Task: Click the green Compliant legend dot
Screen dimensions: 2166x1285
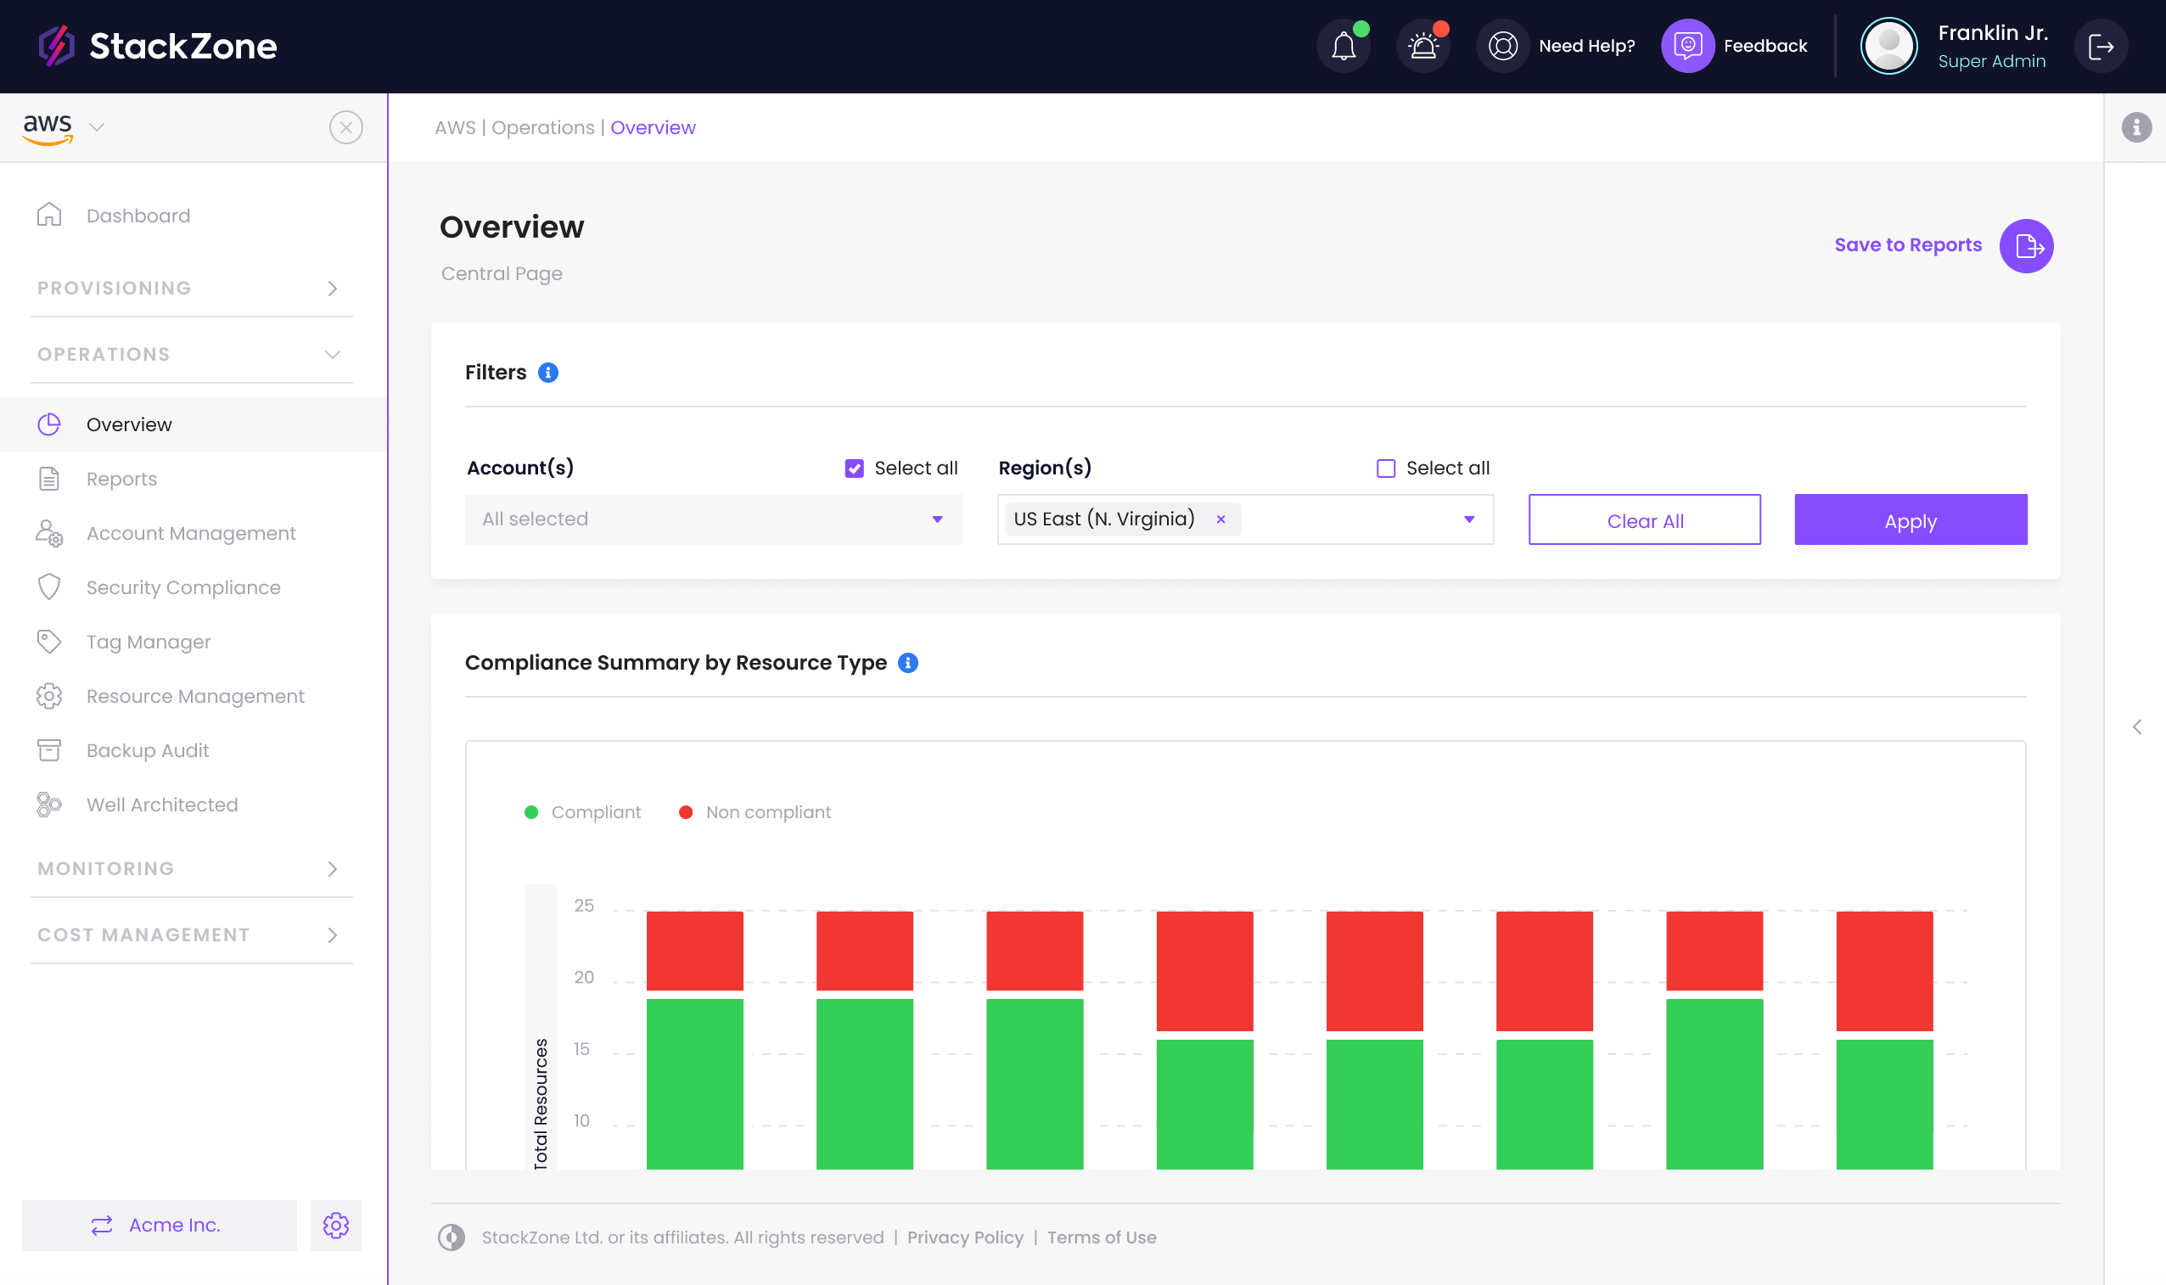Action: [531, 812]
